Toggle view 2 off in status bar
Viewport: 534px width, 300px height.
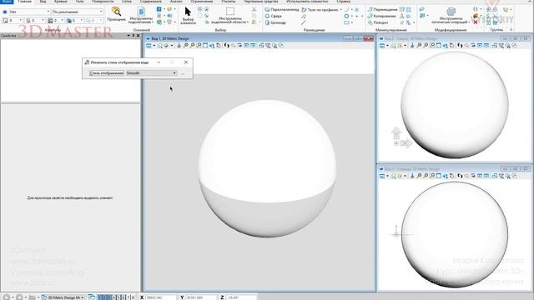(105, 297)
